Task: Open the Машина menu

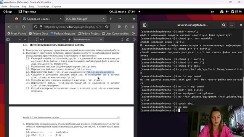Action: 14,6
